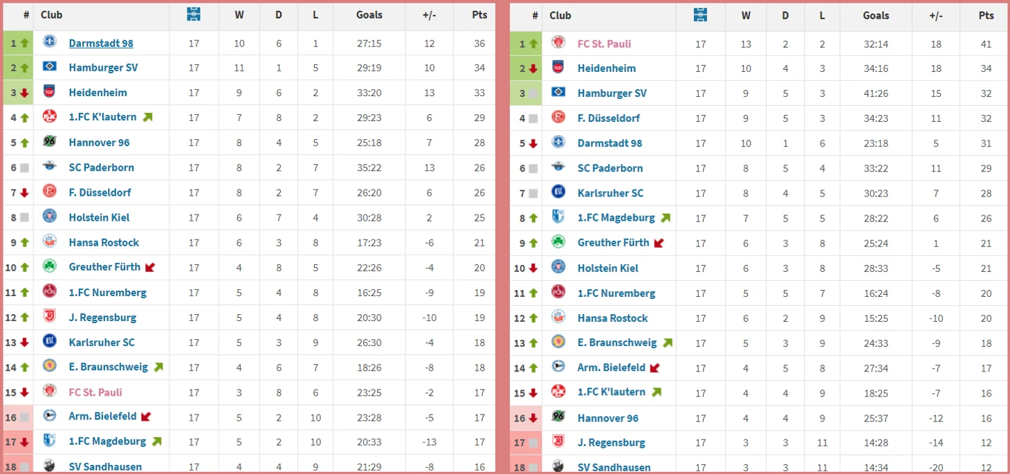This screenshot has height=474, width=1010.
Task: Click the Goals column header in right table
Action: [876, 15]
